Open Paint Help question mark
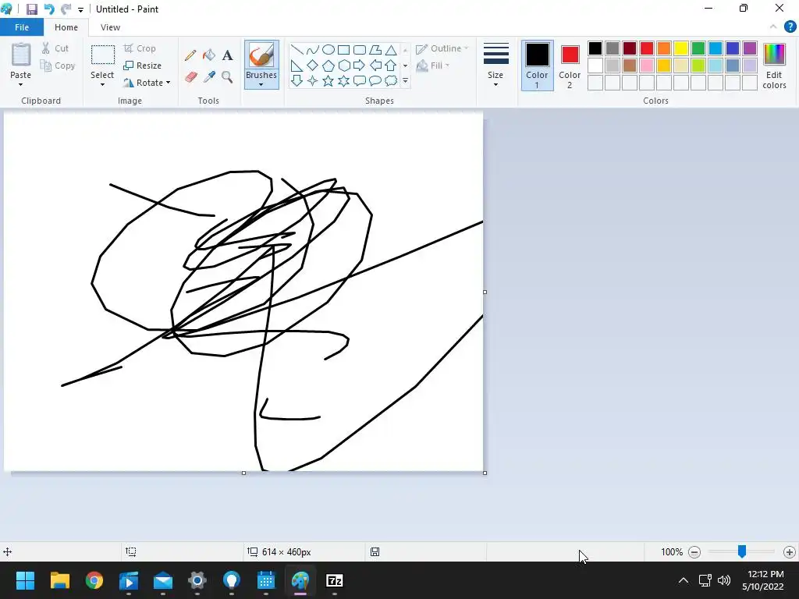This screenshot has height=599, width=799. pyautogui.click(x=790, y=27)
